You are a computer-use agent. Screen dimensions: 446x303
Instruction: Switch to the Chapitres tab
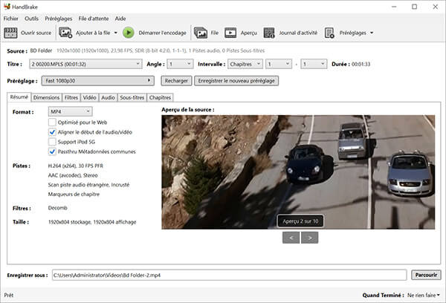(x=160, y=97)
